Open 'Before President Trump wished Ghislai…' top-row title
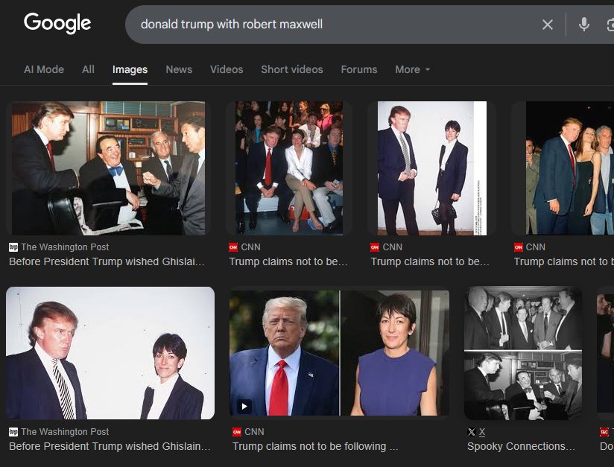 click(107, 261)
